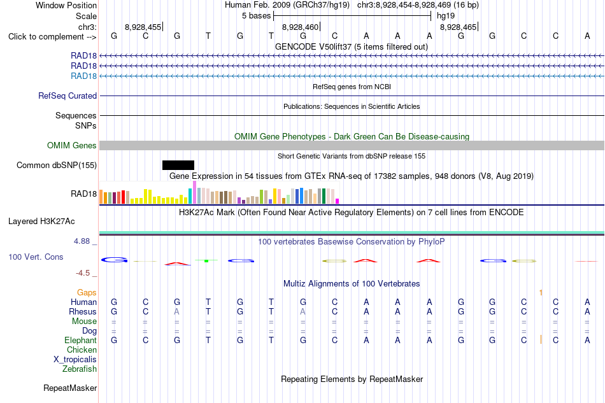Viewport: 605px width, 403px height.
Task: Click the Window Position label
Action: (66, 5)
